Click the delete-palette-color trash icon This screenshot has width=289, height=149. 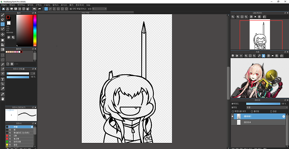(x=12, y=64)
